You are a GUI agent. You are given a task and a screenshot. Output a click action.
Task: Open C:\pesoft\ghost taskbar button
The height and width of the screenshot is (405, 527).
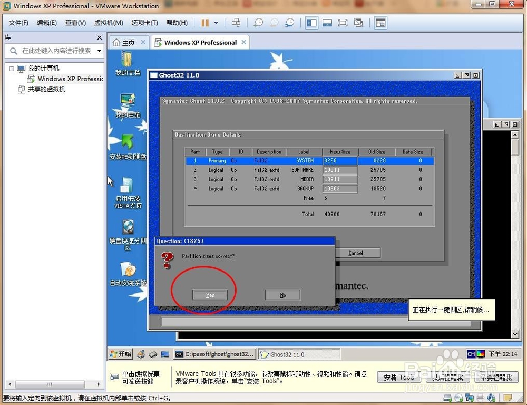pyautogui.click(x=215, y=354)
